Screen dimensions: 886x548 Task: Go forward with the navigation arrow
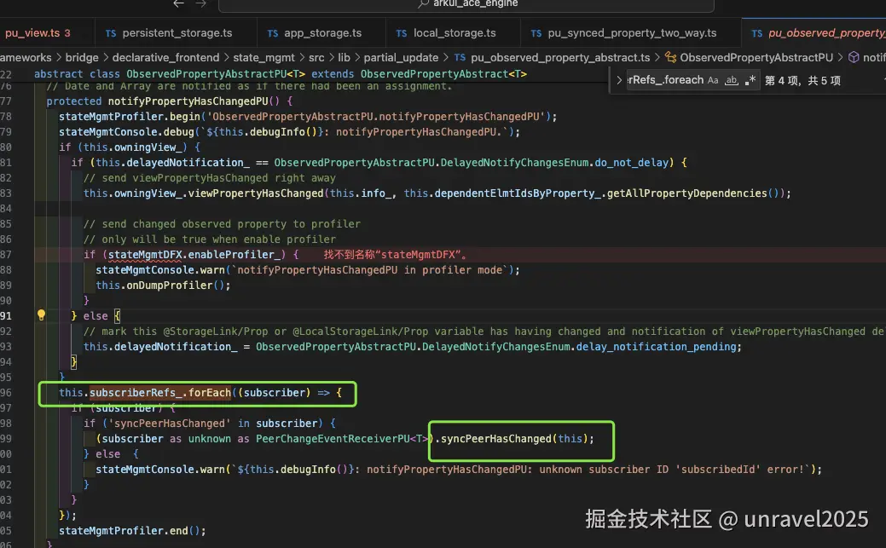coord(200,3)
